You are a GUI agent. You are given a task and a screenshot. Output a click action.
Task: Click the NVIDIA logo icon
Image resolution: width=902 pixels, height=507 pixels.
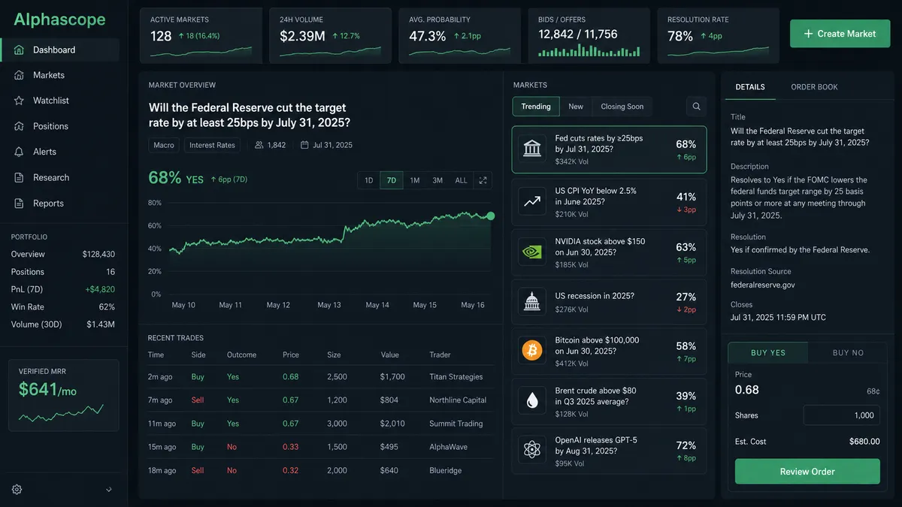pyautogui.click(x=532, y=252)
